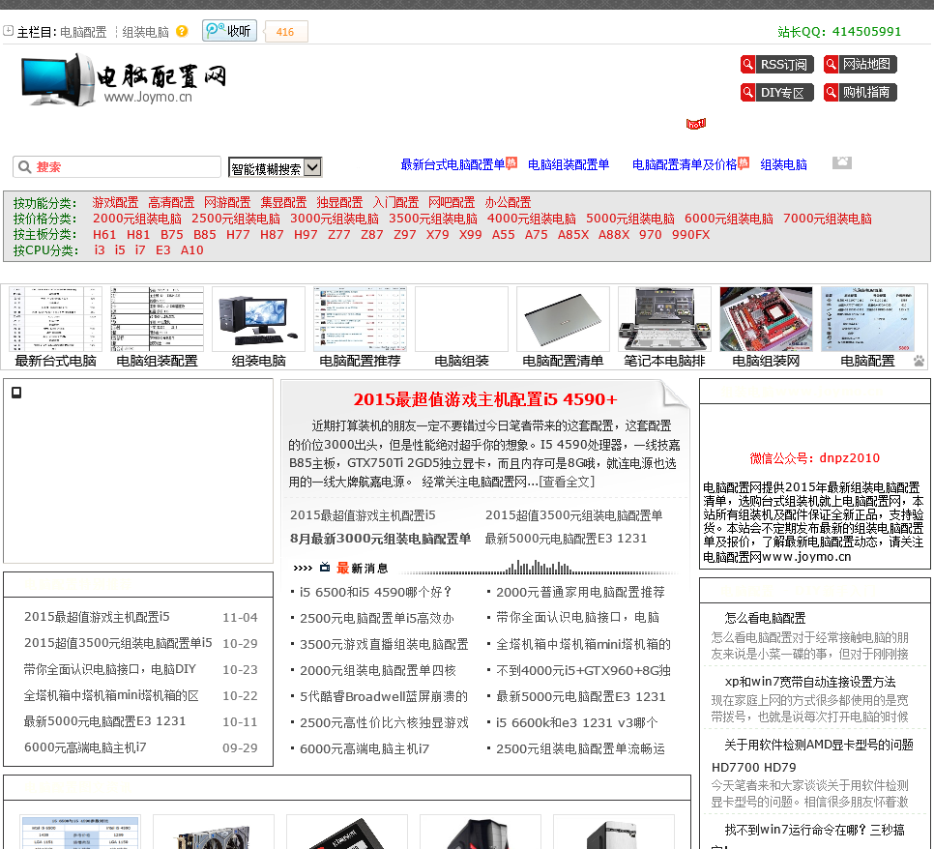Image resolution: width=934 pixels, height=849 pixels.
Task: Open the 电脑配置清单 laptop thumbnail
Action: (563, 319)
